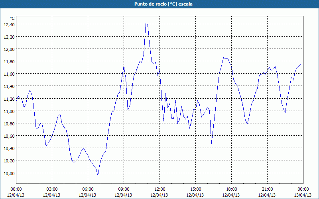
Task: Click the 21:00 time axis label
Action: click(x=267, y=189)
